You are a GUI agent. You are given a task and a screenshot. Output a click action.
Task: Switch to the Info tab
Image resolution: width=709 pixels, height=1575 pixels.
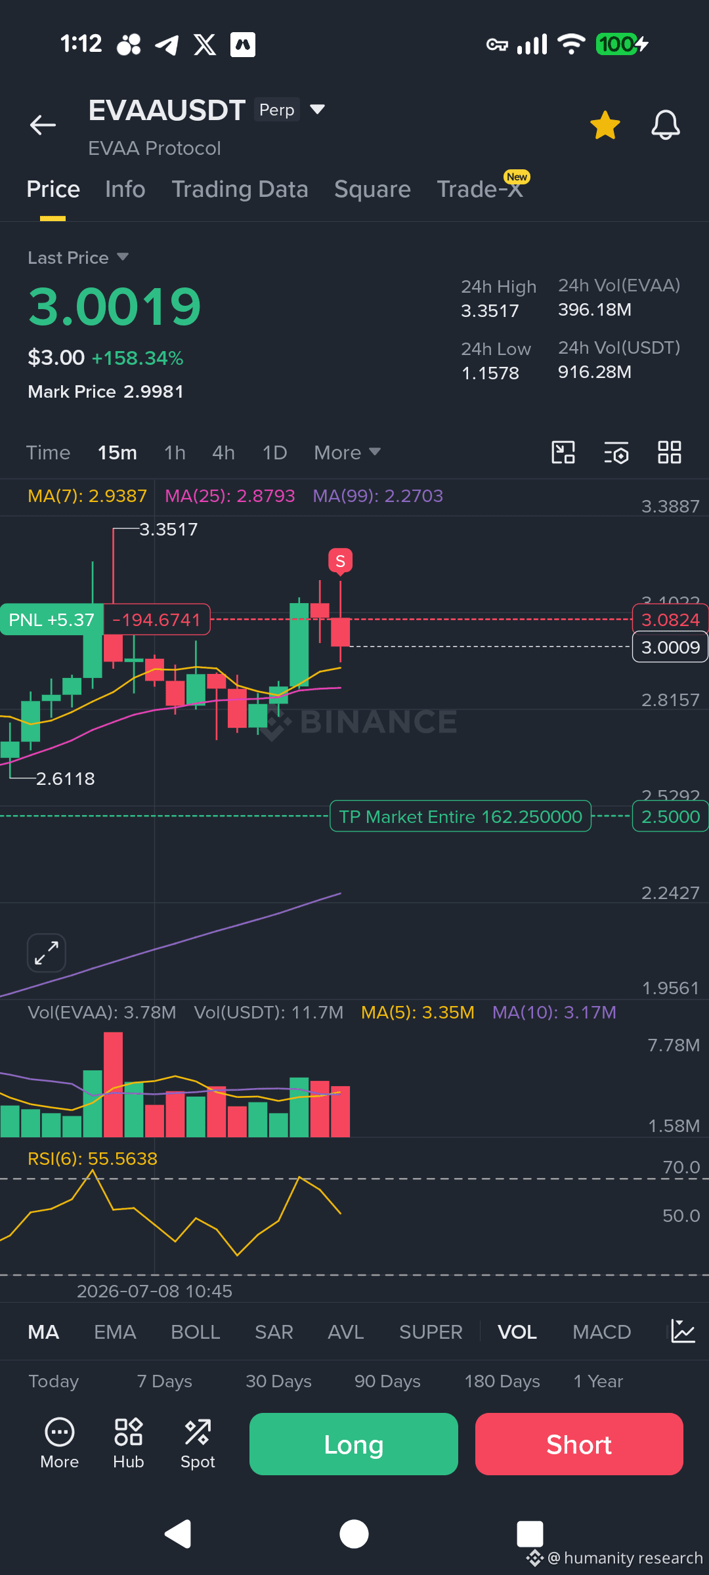[x=125, y=189]
